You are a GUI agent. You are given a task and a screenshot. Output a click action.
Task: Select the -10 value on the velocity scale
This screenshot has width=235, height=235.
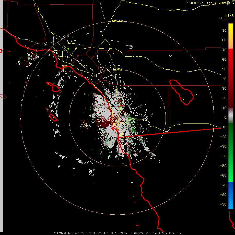tap(223, 127)
